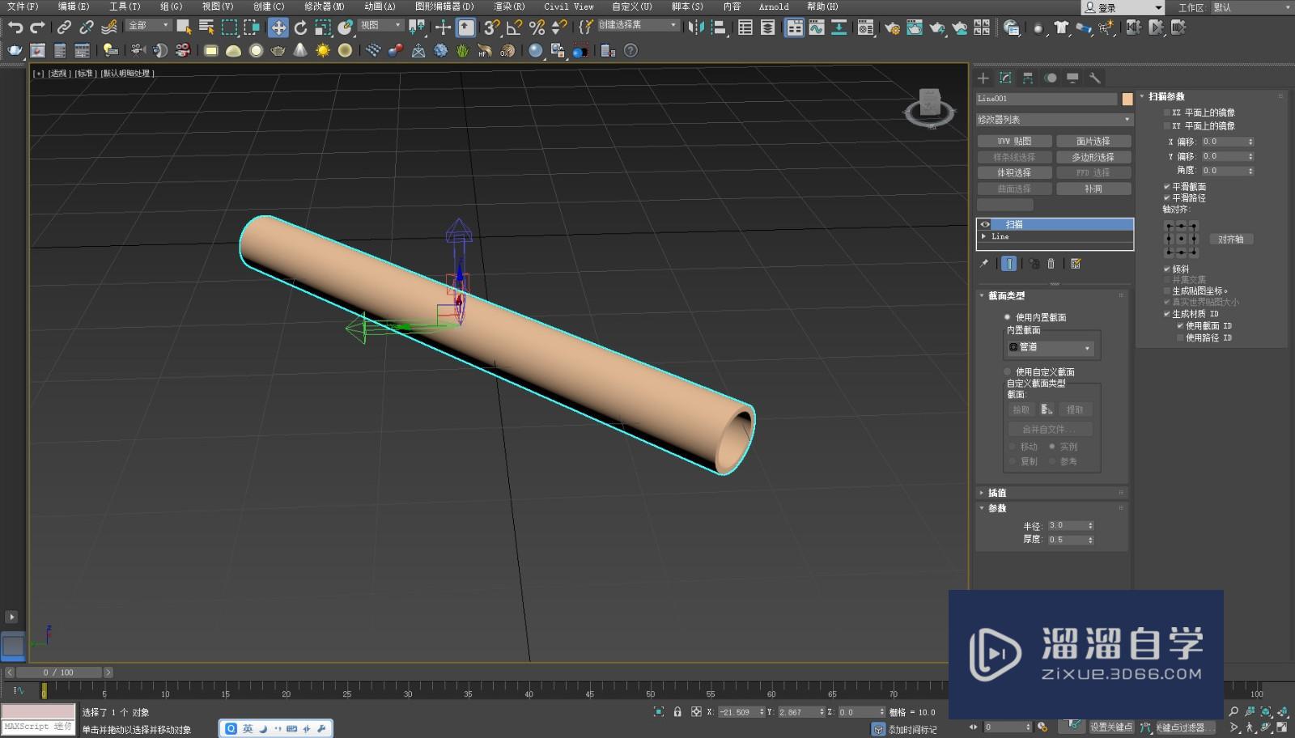Select 使用自定义截面 radio button
This screenshot has width=1295, height=738.
(x=1008, y=371)
